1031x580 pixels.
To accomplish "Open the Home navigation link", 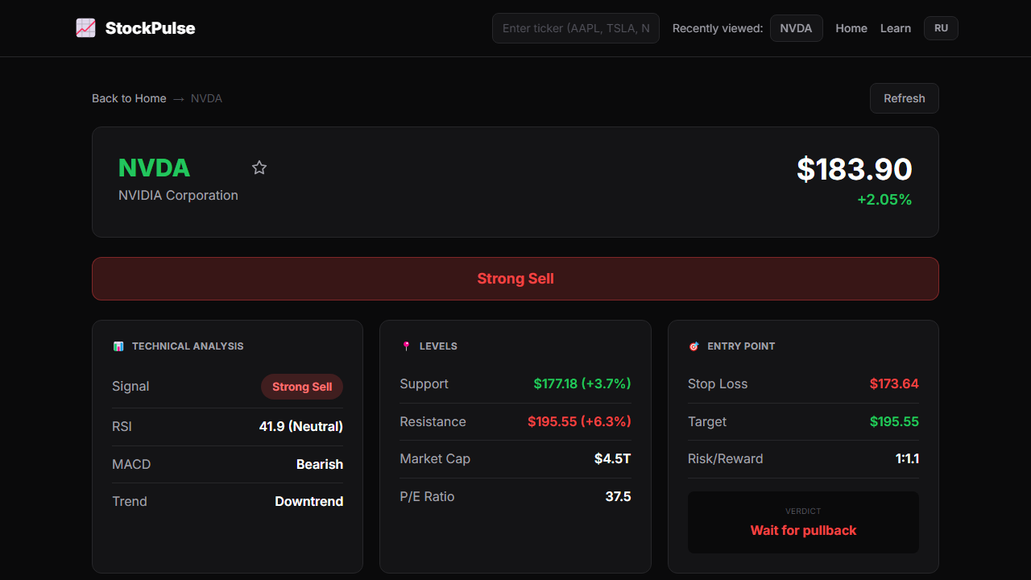I will pos(851,28).
